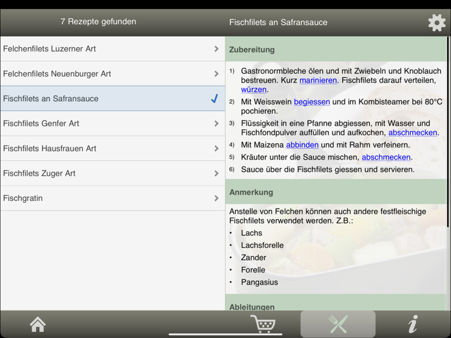The image size is (451, 338).
Task: Open settings via the gear icon
Action: tap(437, 23)
